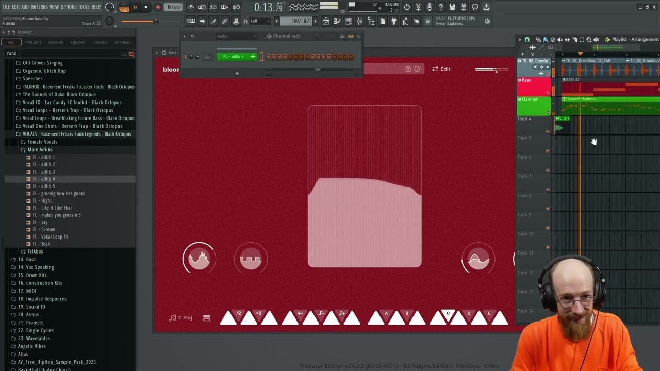The height and width of the screenshot is (371, 660).
Task: Toggle the first step button in channel rack
Action: point(269,57)
